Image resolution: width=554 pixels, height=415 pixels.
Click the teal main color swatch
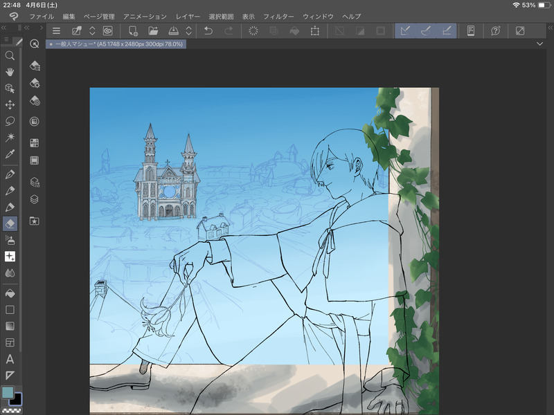[x=8, y=392]
